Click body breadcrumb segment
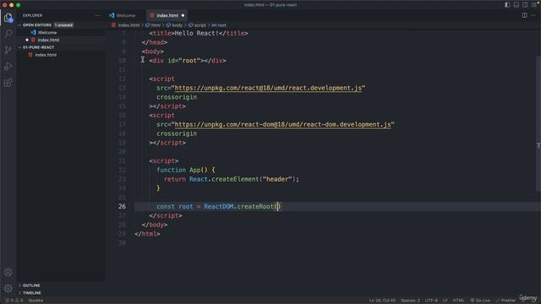 pos(177,25)
